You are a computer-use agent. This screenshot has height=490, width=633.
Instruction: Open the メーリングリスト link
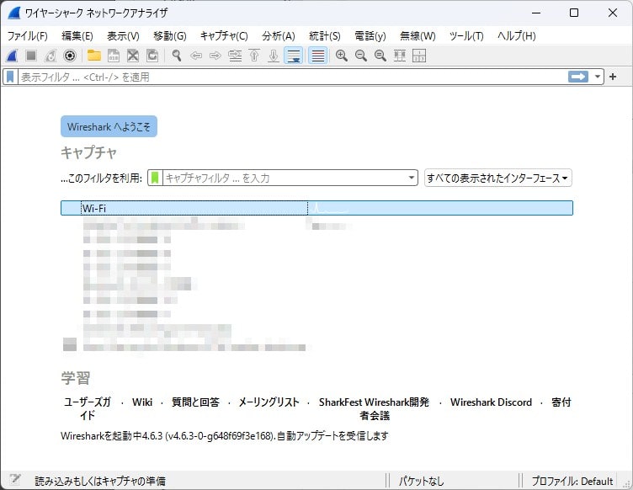pyautogui.click(x=269, y=402)
